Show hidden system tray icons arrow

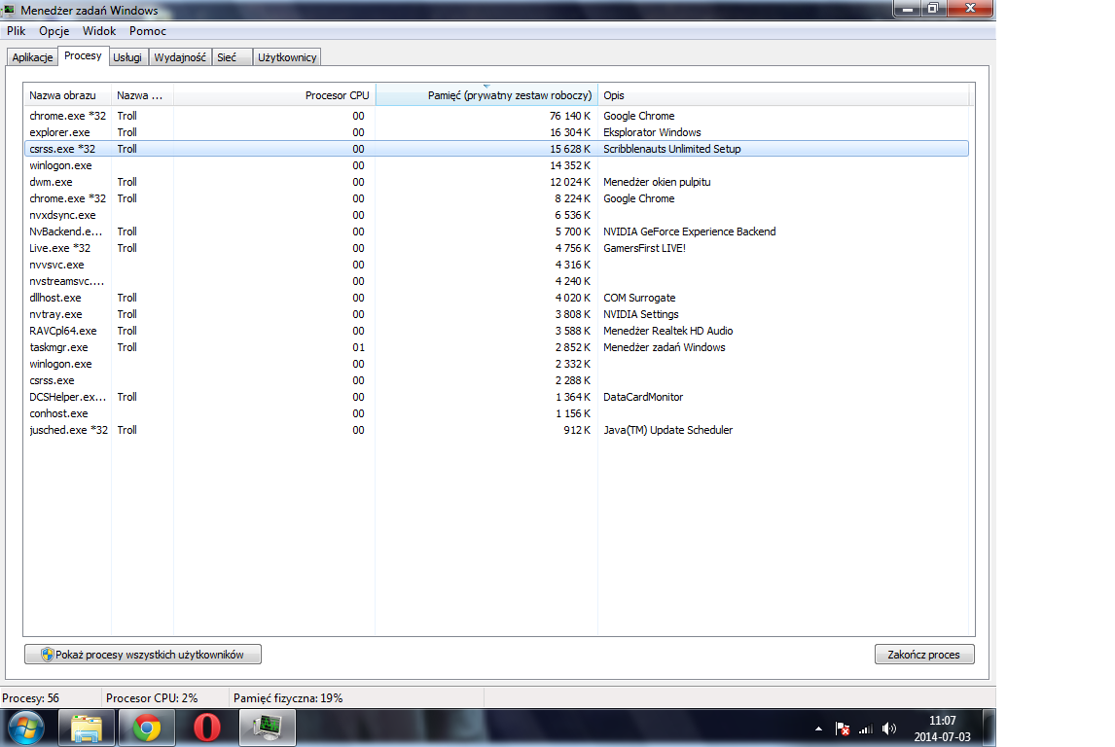pos(818,729)
